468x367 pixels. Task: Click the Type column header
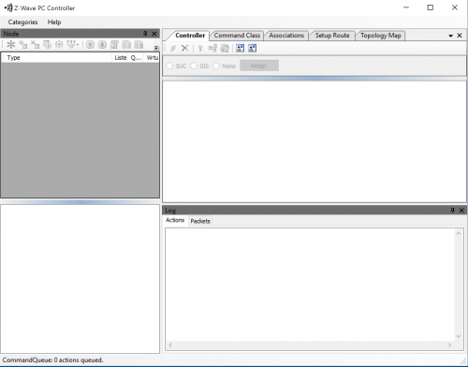point(57,58)
